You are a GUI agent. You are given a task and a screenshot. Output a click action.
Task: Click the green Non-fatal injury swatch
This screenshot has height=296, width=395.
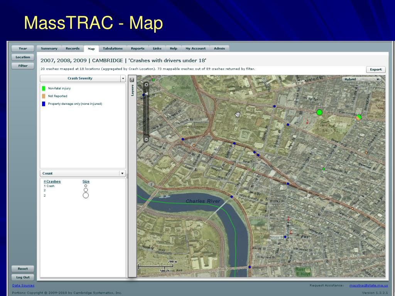44,88
